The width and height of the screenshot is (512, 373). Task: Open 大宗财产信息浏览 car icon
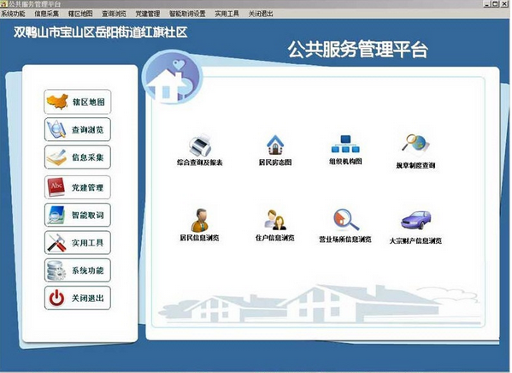(x=416, y=220)
